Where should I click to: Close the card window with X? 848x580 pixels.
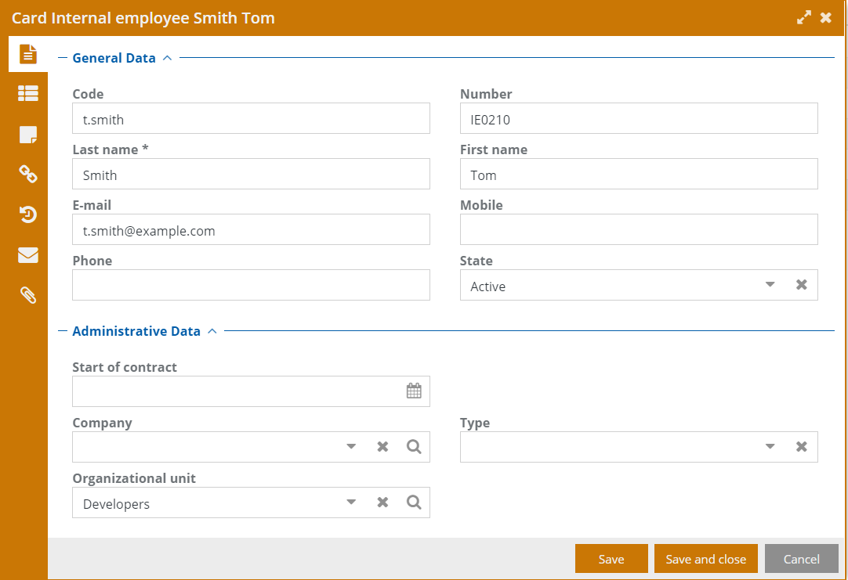[826, 18]
